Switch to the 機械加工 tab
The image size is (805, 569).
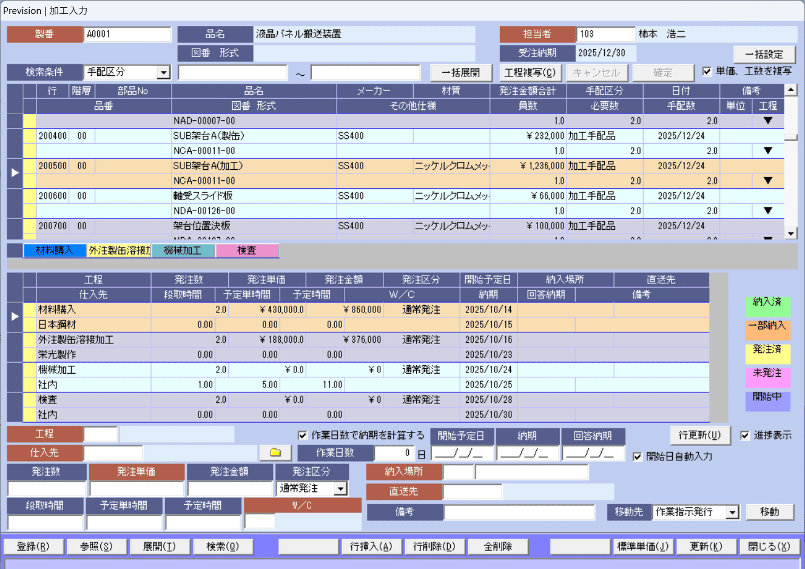(x=183, y=251)
